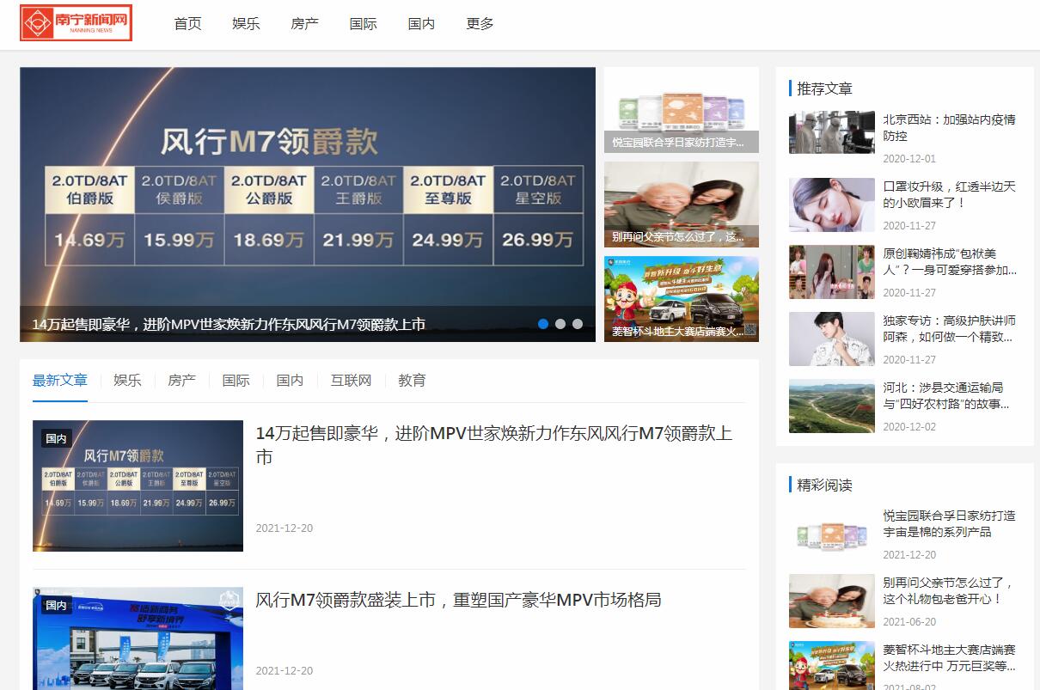Open the 悦宝园联合孚日家纺 featured thumbnail
Screen dimensions: 1040x690
682,110
